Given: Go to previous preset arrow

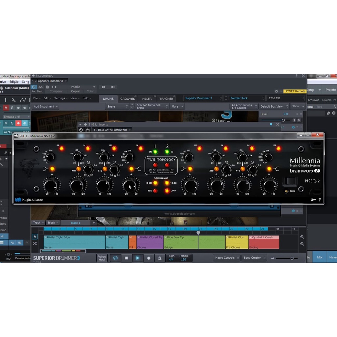Looking at the screenshot, I should click(52, 87).
